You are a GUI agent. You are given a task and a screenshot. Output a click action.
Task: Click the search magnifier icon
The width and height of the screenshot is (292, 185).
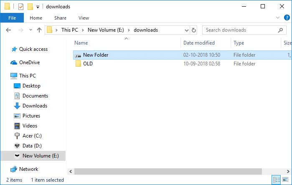[280, 30]
